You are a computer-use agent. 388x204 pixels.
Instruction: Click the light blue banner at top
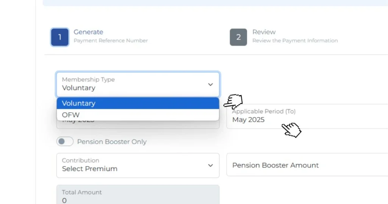tap(215, 3)
